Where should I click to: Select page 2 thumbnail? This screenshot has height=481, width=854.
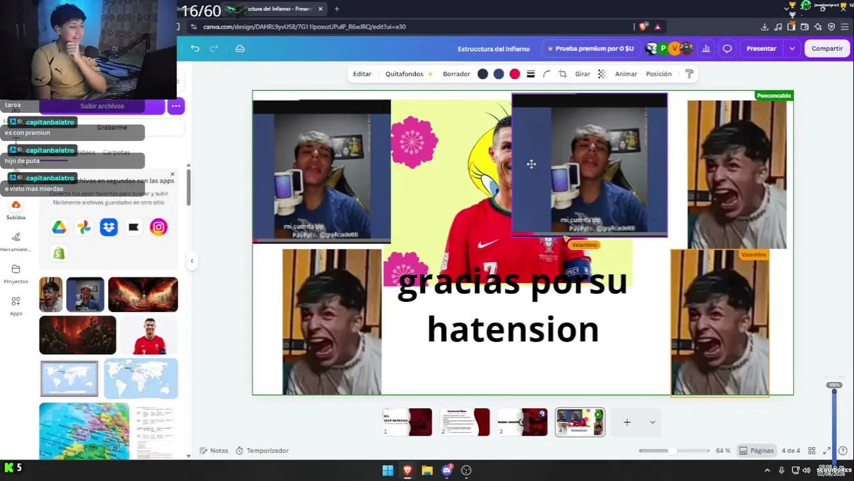click(x=465, y=422)
